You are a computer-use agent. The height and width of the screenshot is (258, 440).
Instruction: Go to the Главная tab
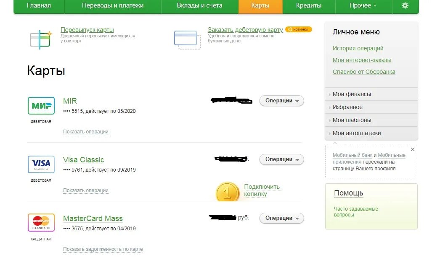[39, 5]
